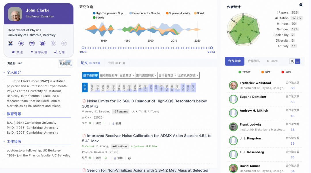Viewport: 311px width, 173px height.
Task: Click the 关注 follow button
Action: click(x=18, y=52)
